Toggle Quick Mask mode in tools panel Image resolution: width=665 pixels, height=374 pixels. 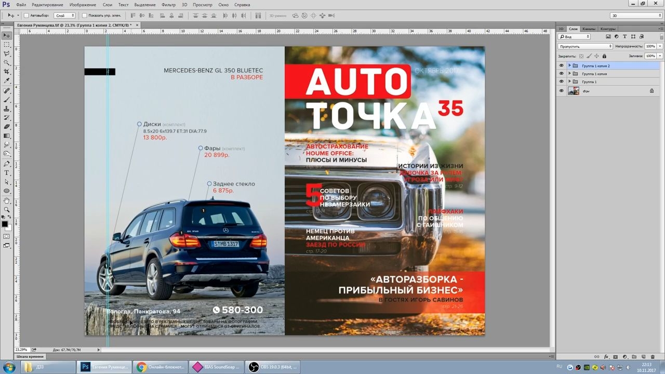[7, 236]
